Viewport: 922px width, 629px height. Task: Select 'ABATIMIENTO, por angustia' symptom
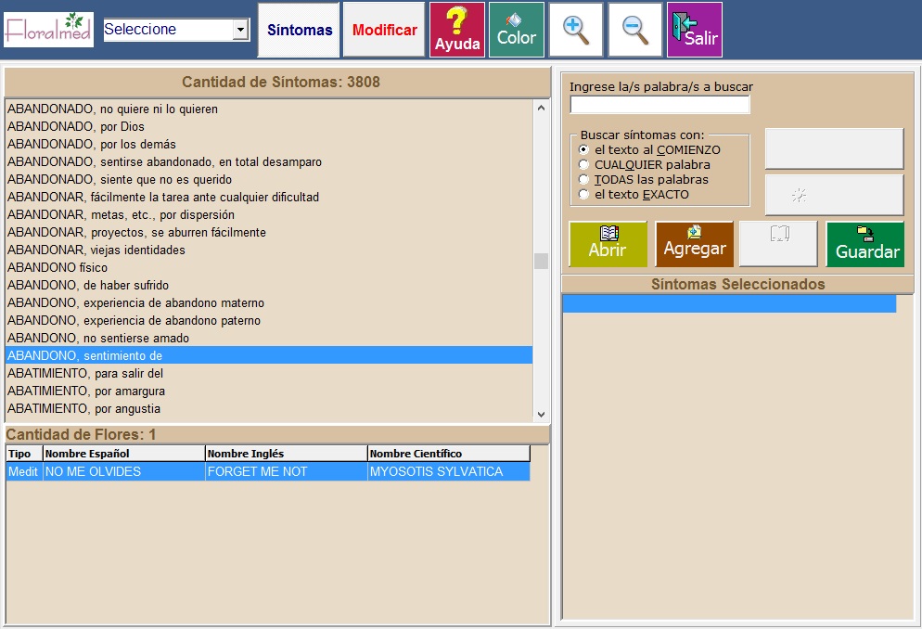point(269,408)
